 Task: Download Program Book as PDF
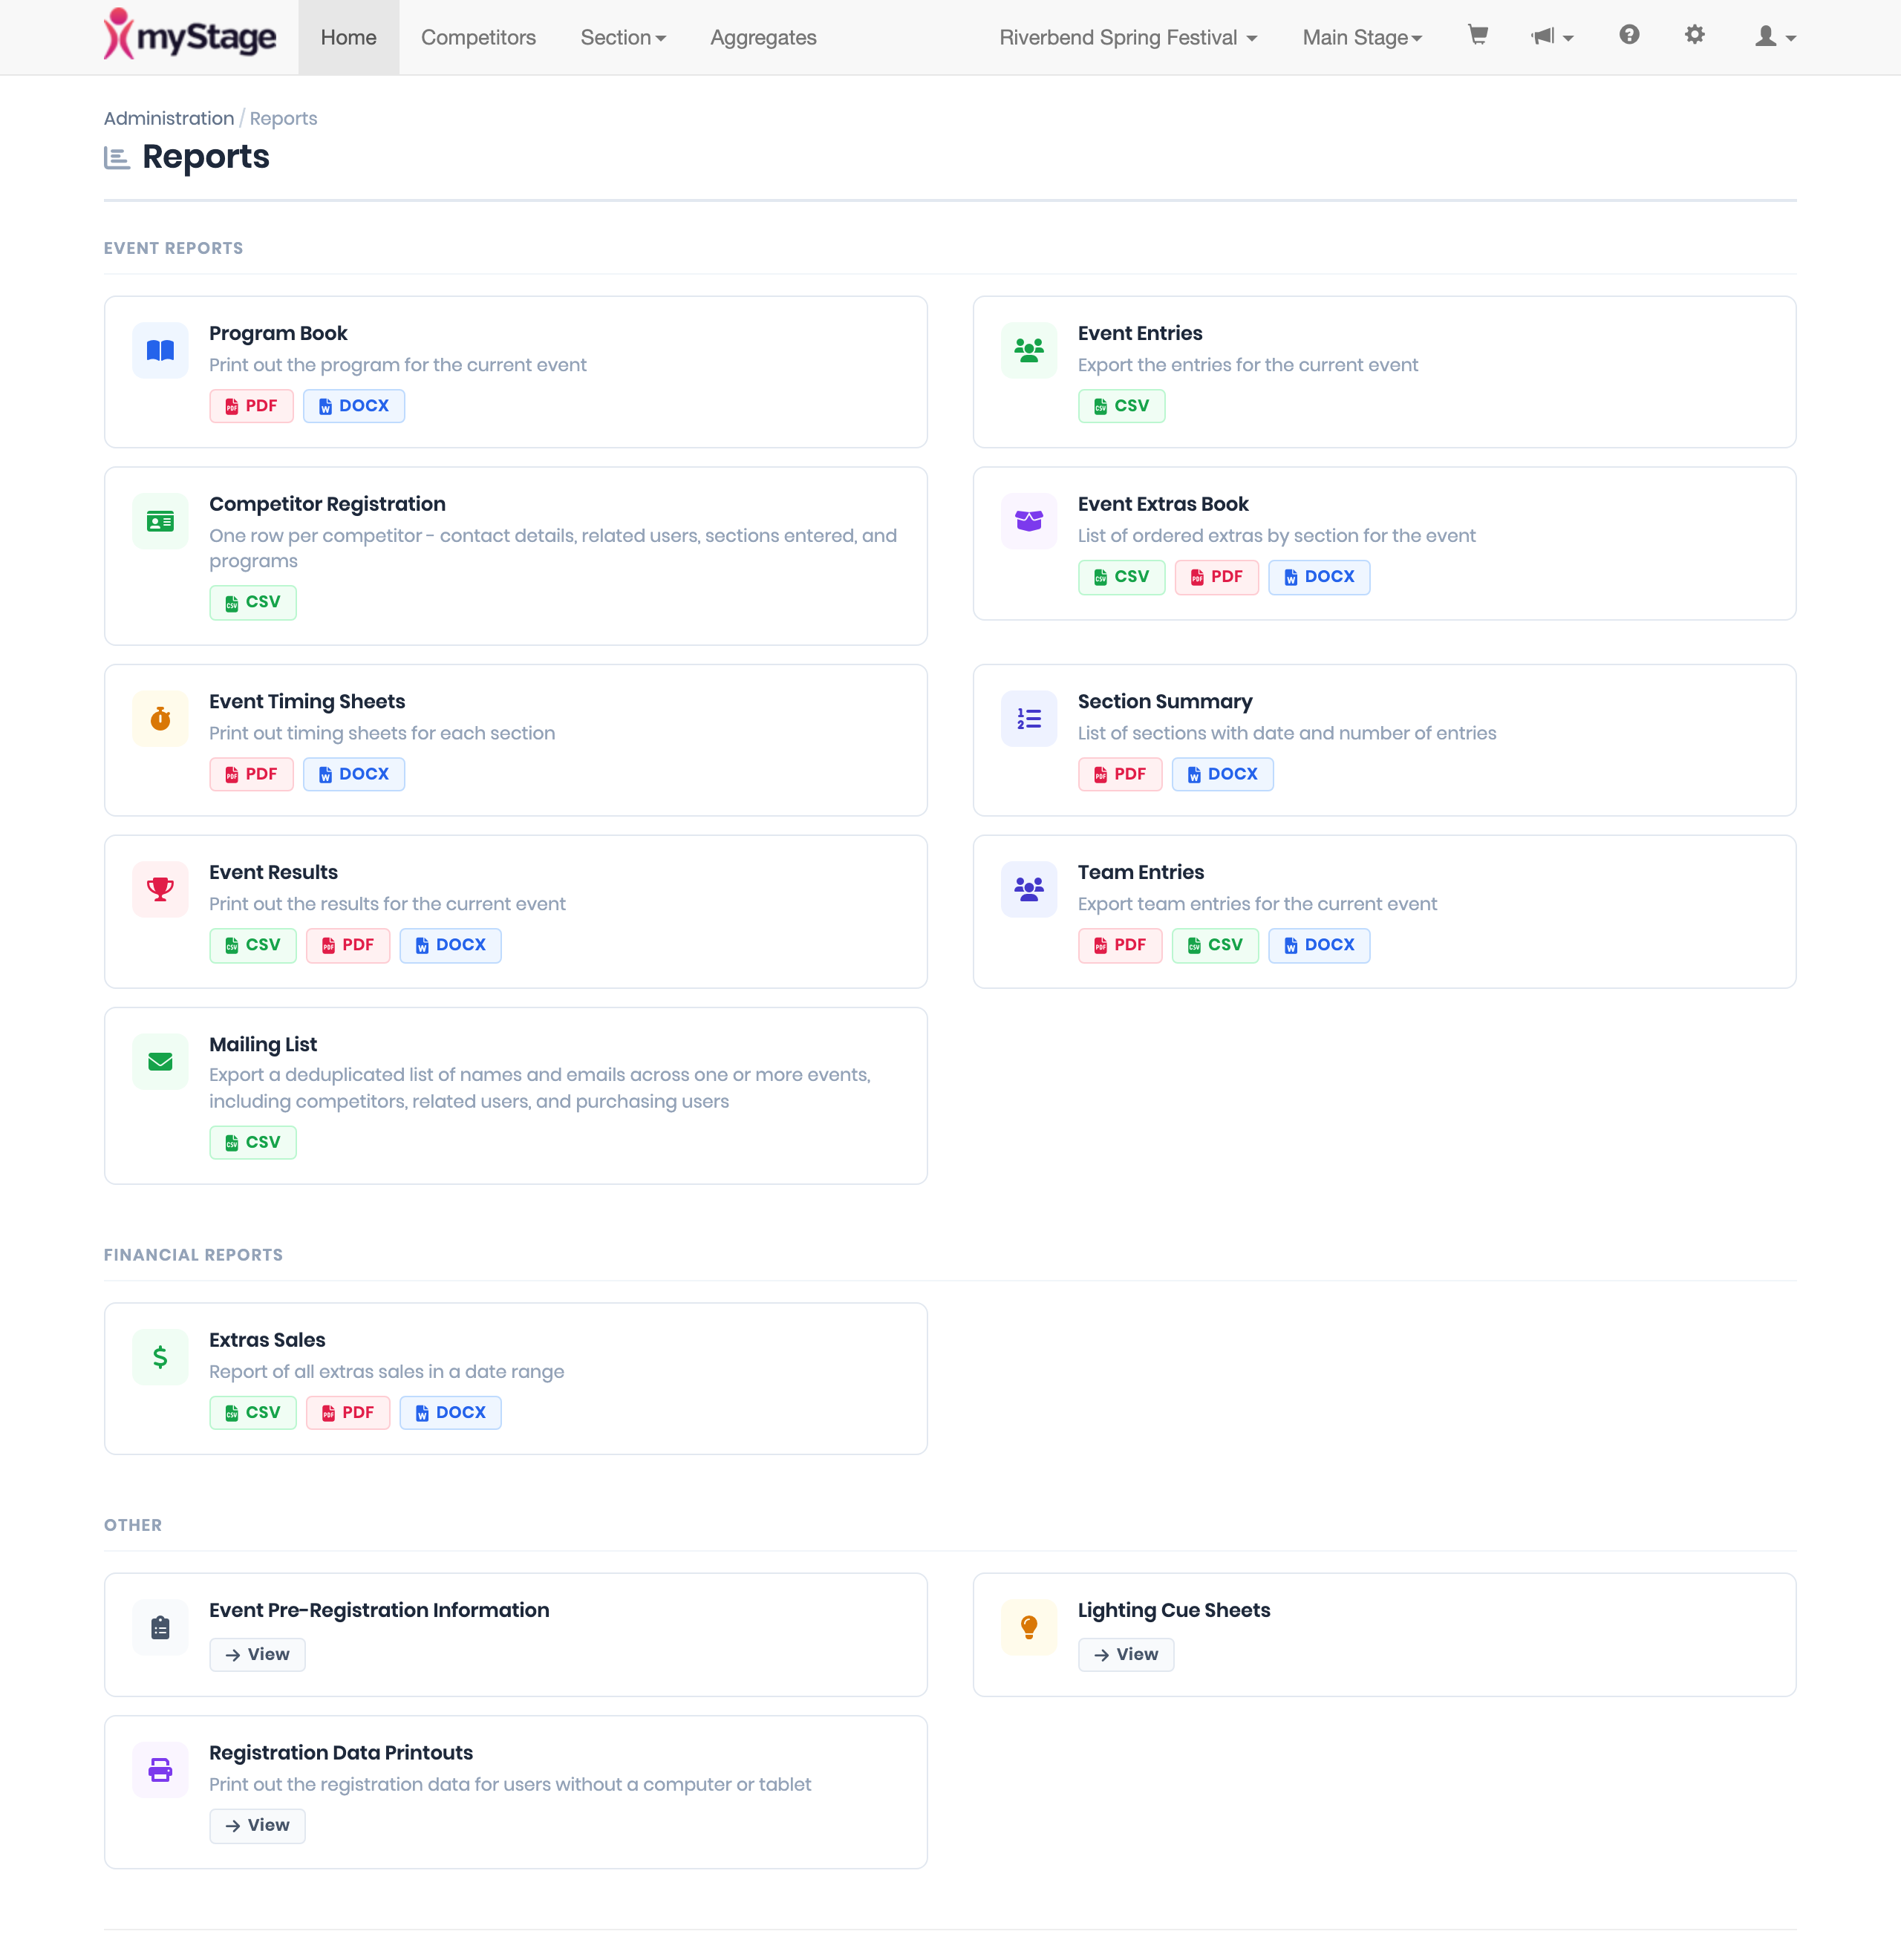pyautogui.click(x=251, y=406)
